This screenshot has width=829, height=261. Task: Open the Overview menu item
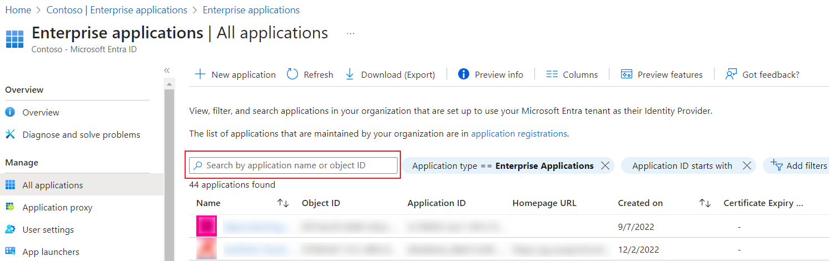coord(41,112)
